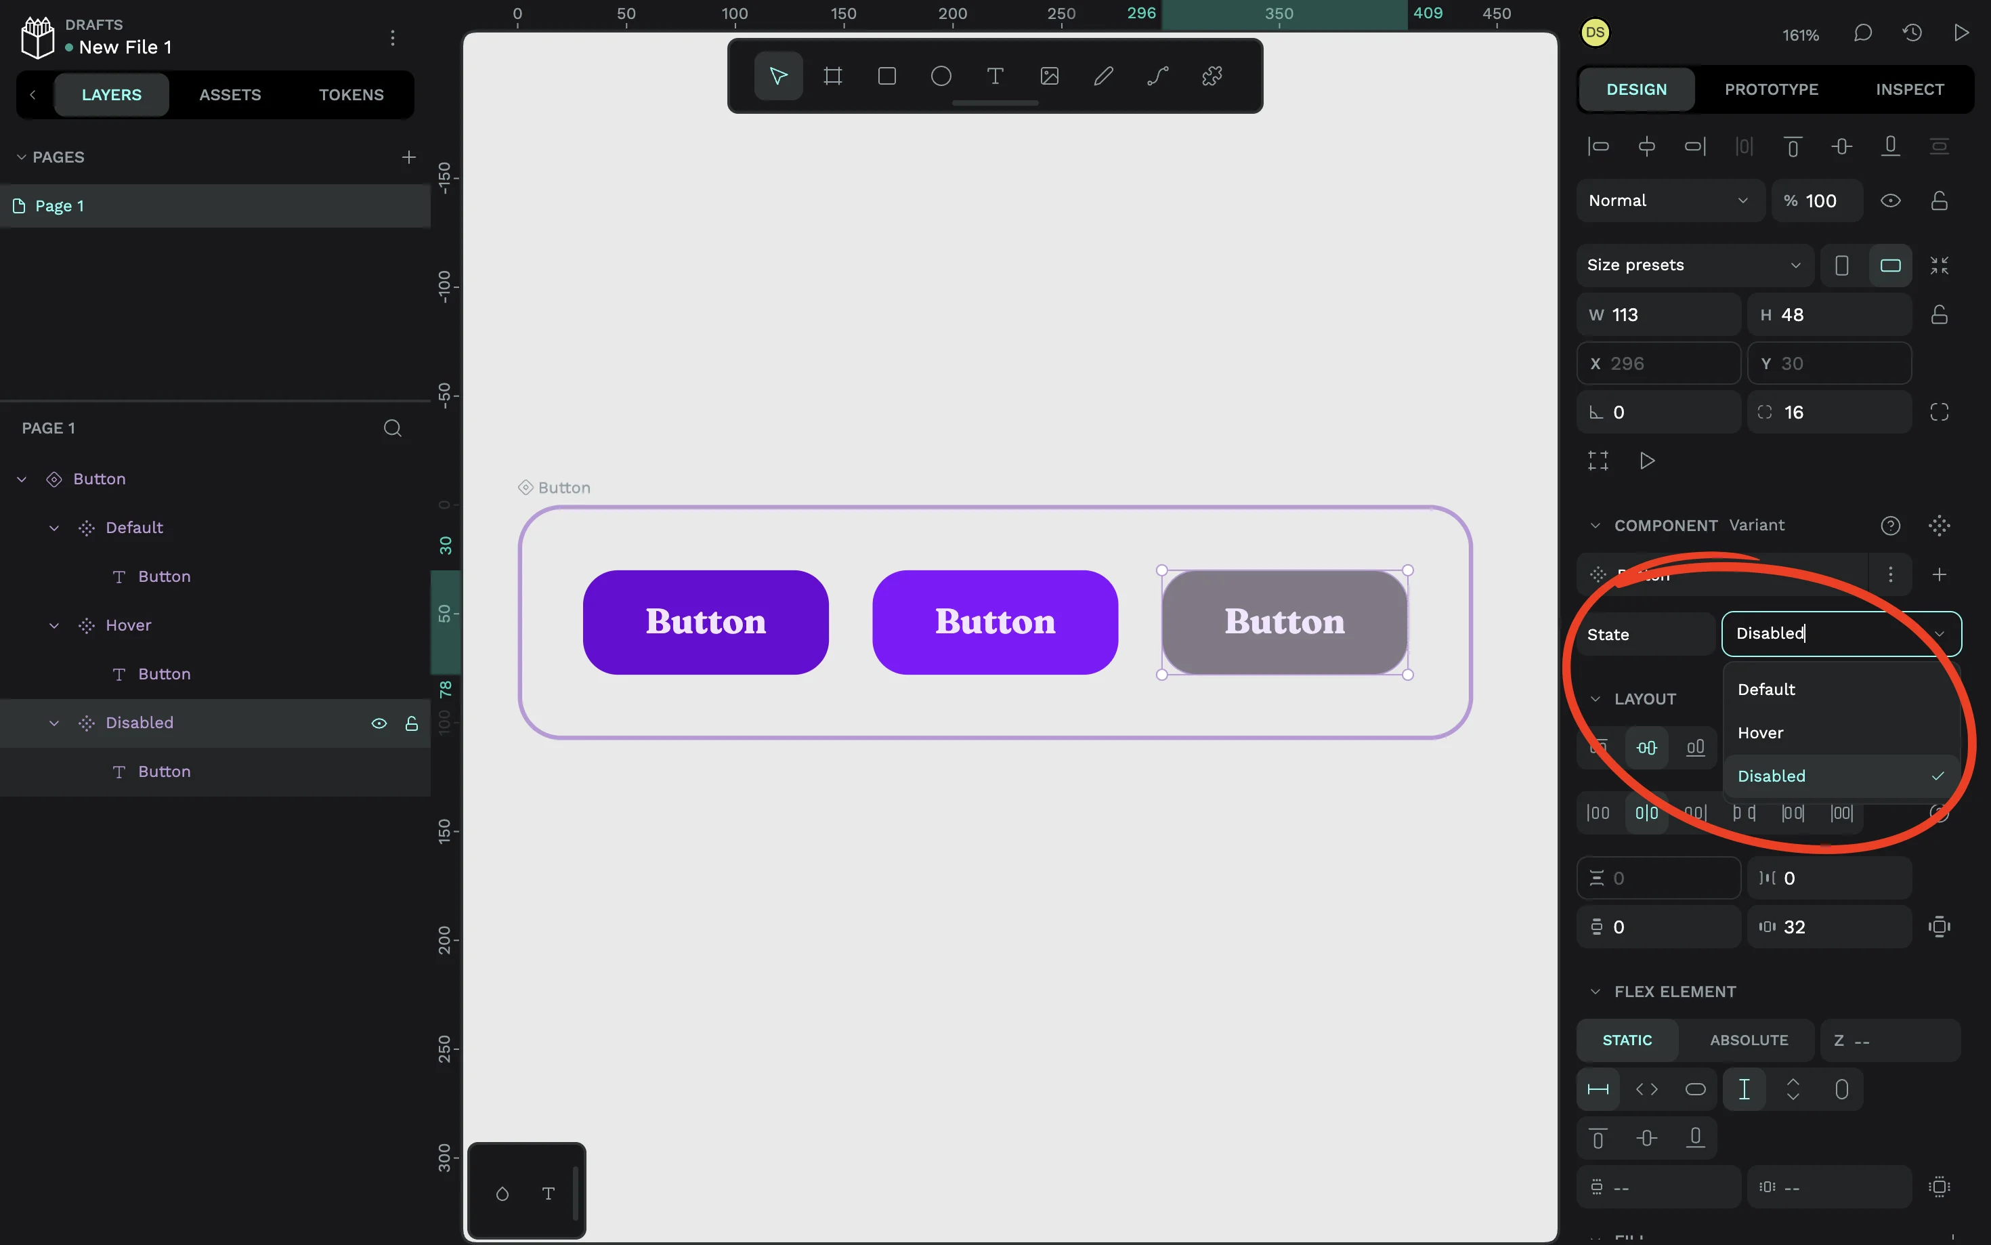
Task: Select the Ellipse tool
Action: click(941, 77)
